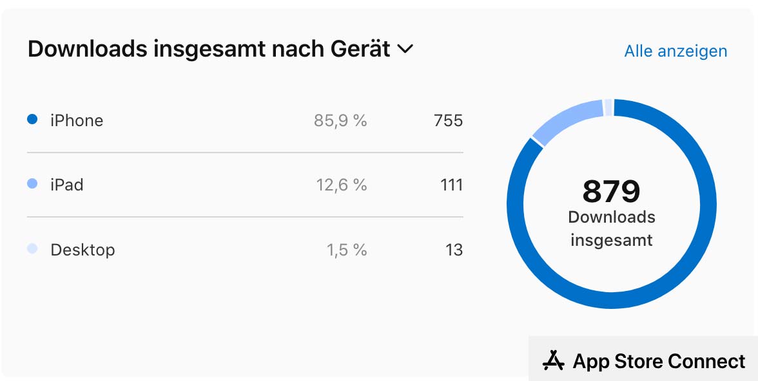The image size is (758, 381).
Task: Click the iPhone download count 755
Action: pyautogui.click(x=448, y=120)
